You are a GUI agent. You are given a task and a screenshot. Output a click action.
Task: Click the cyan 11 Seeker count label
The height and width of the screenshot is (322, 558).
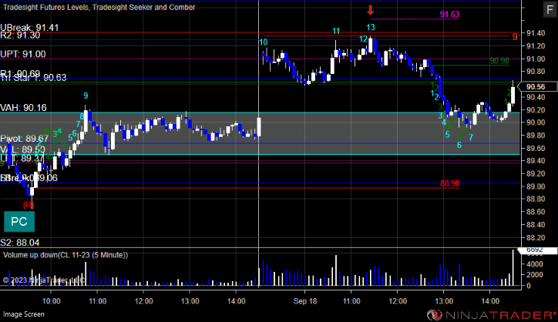(x=336, y=32)
